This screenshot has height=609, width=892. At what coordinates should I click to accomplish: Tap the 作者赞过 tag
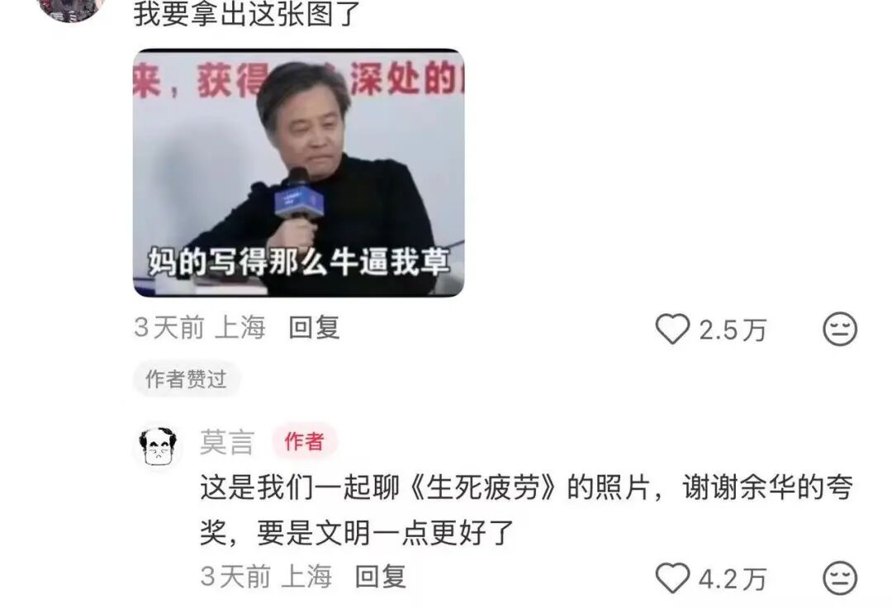click(x=186, y=379)
